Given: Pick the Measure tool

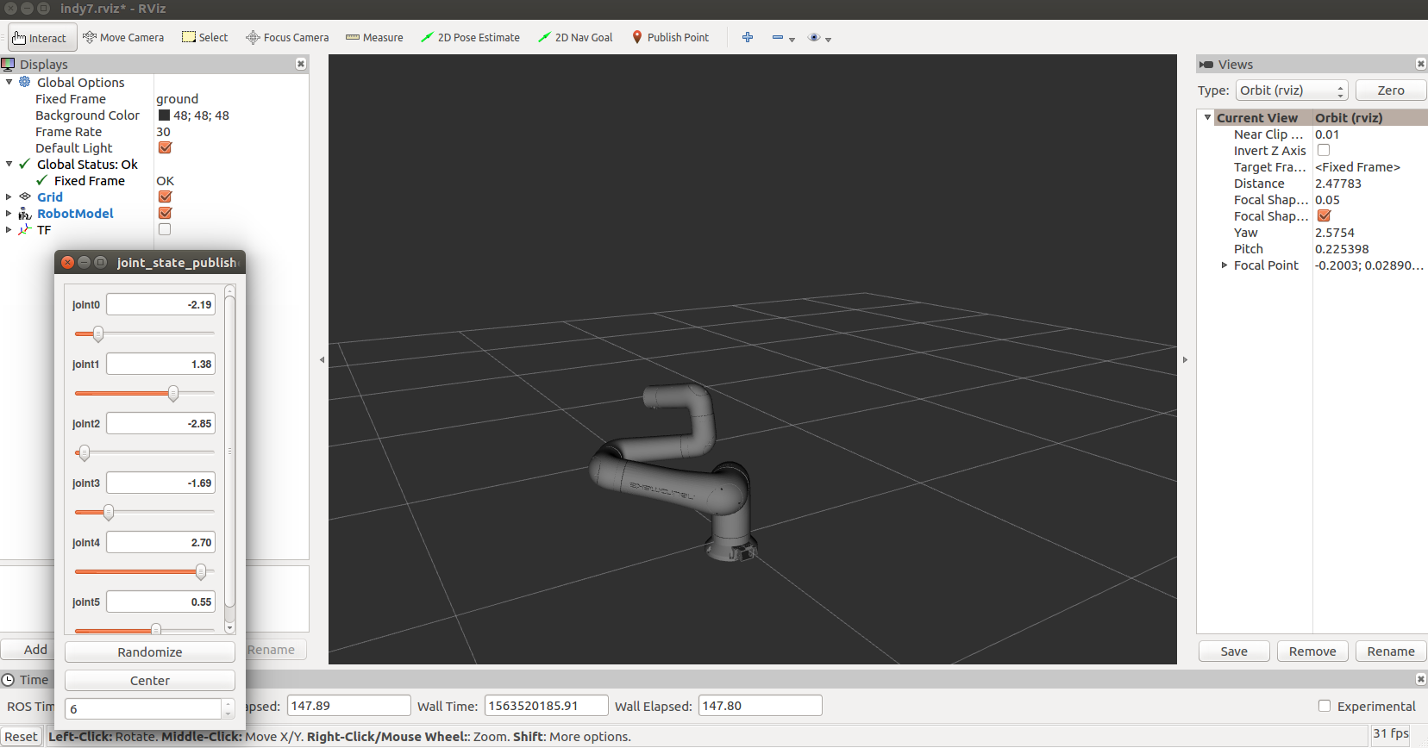Looking at the screenshot, I should [x=375, y=38].
